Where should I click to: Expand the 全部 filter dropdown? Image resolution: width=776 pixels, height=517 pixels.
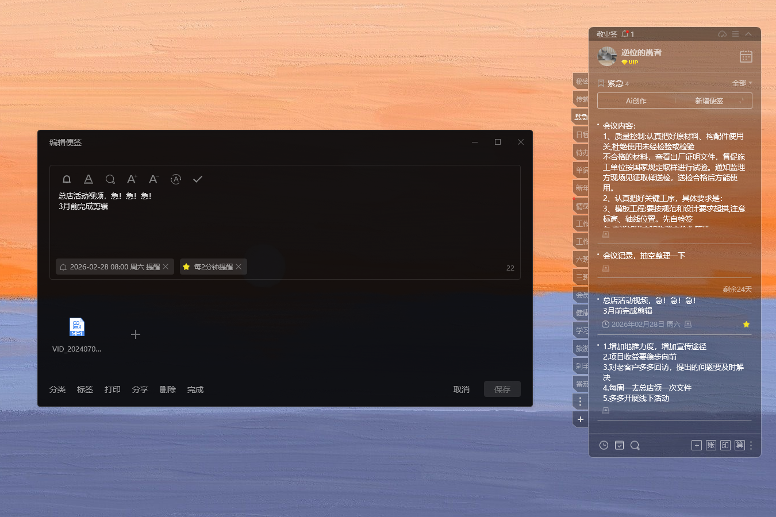[742, 83]
